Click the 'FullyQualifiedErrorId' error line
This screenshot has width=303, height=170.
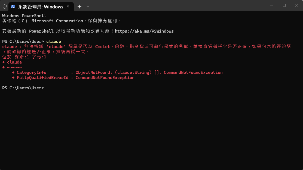tap(73, 77)
